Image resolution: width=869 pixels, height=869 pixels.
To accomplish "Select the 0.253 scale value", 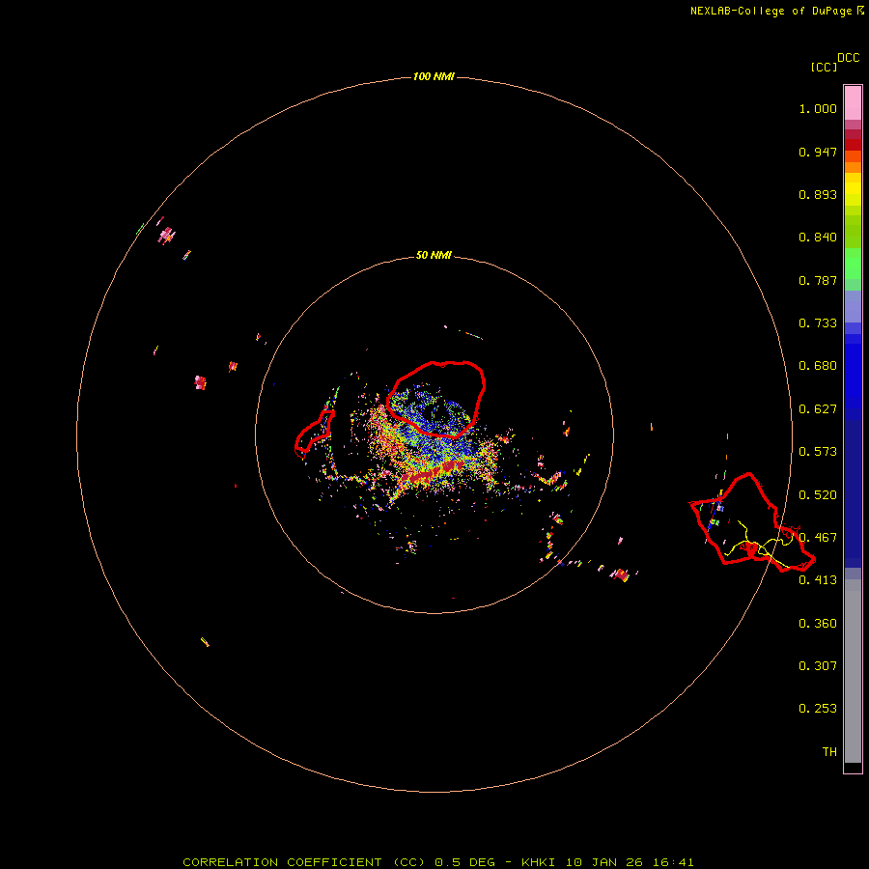I will [818, 709].
